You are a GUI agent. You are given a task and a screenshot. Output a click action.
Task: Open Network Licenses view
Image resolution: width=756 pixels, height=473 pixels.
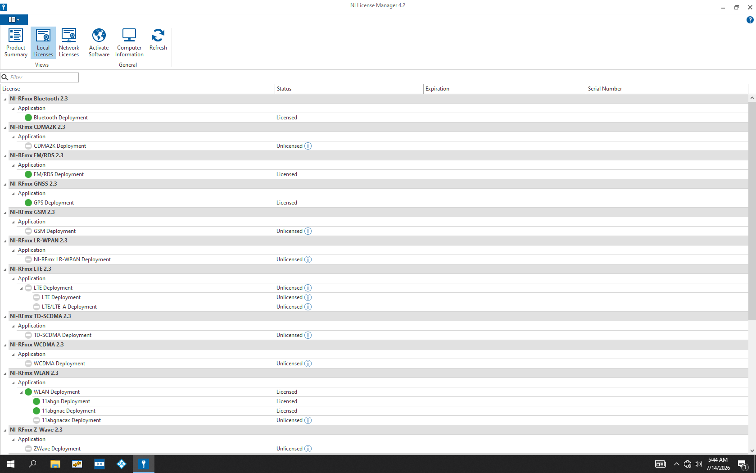click(69, 43)
